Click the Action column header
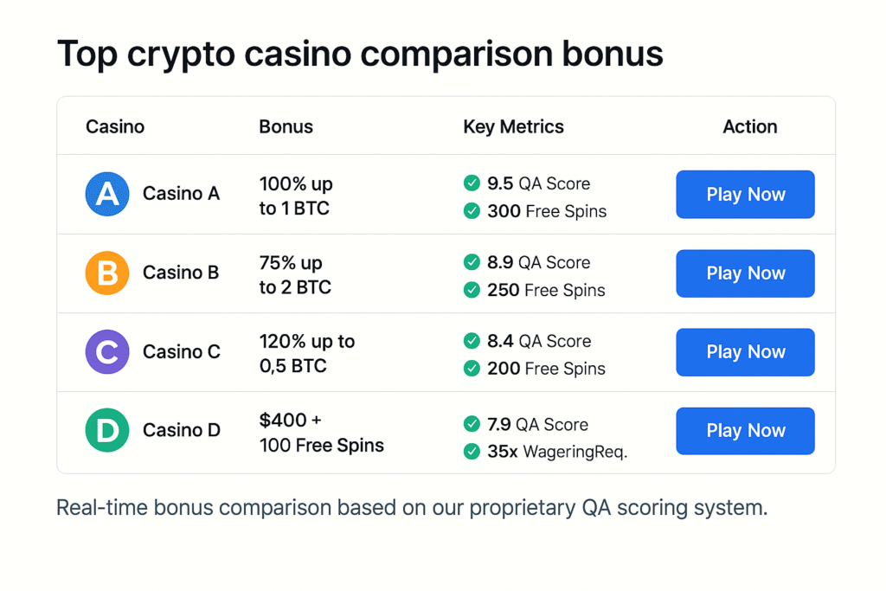 pos(749,126)
